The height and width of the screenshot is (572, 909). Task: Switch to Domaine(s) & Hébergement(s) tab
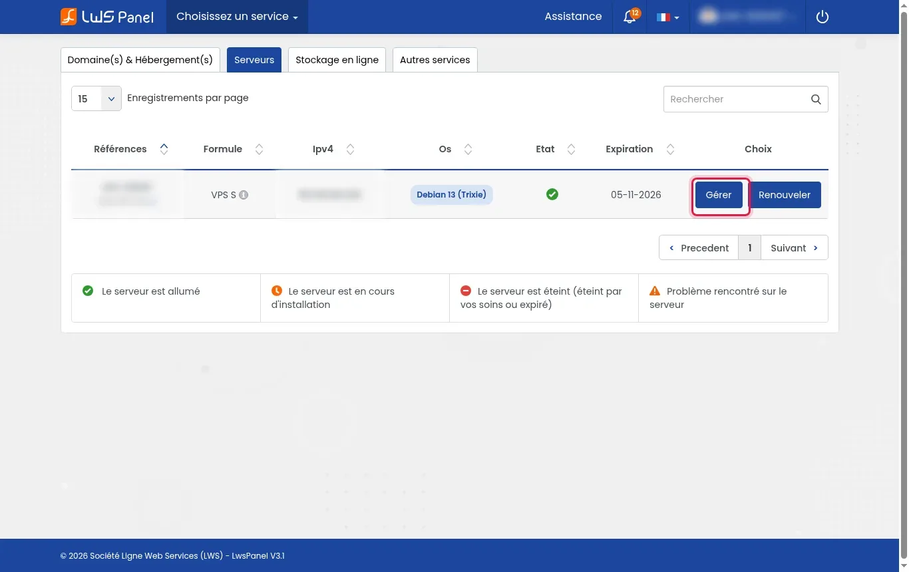tap(140, 60)
